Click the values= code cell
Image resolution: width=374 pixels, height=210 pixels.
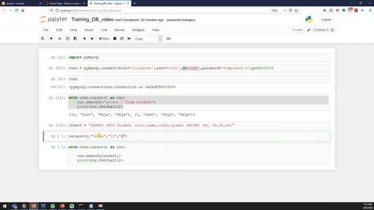199,136
